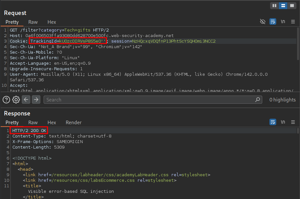Open search settings gear icon

pyautogui.click(x=16, y=100)
